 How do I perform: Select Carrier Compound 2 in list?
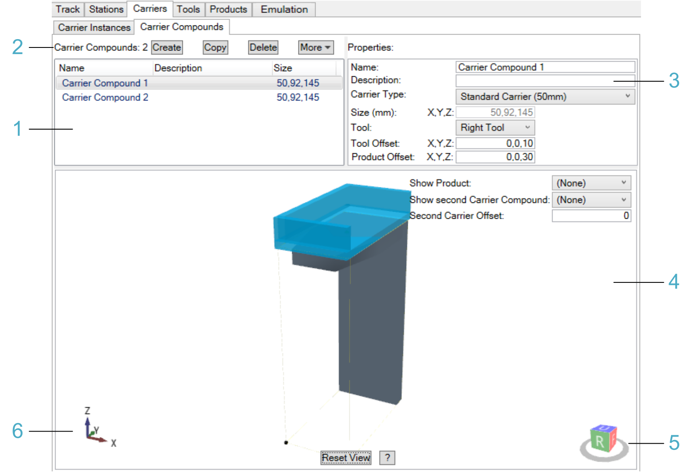tap(105, 97)
